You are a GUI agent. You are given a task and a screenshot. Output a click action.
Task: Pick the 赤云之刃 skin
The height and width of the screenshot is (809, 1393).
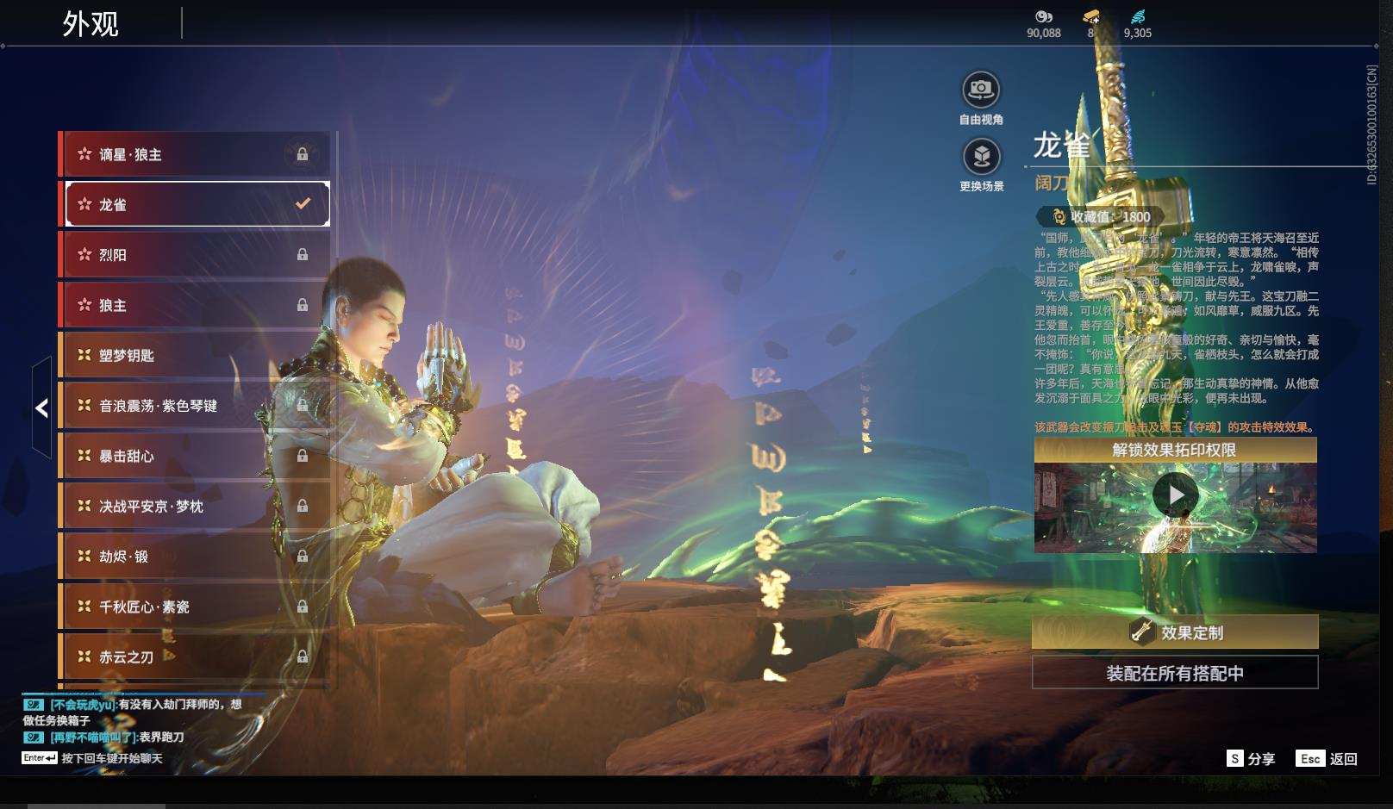coord(195,657)
